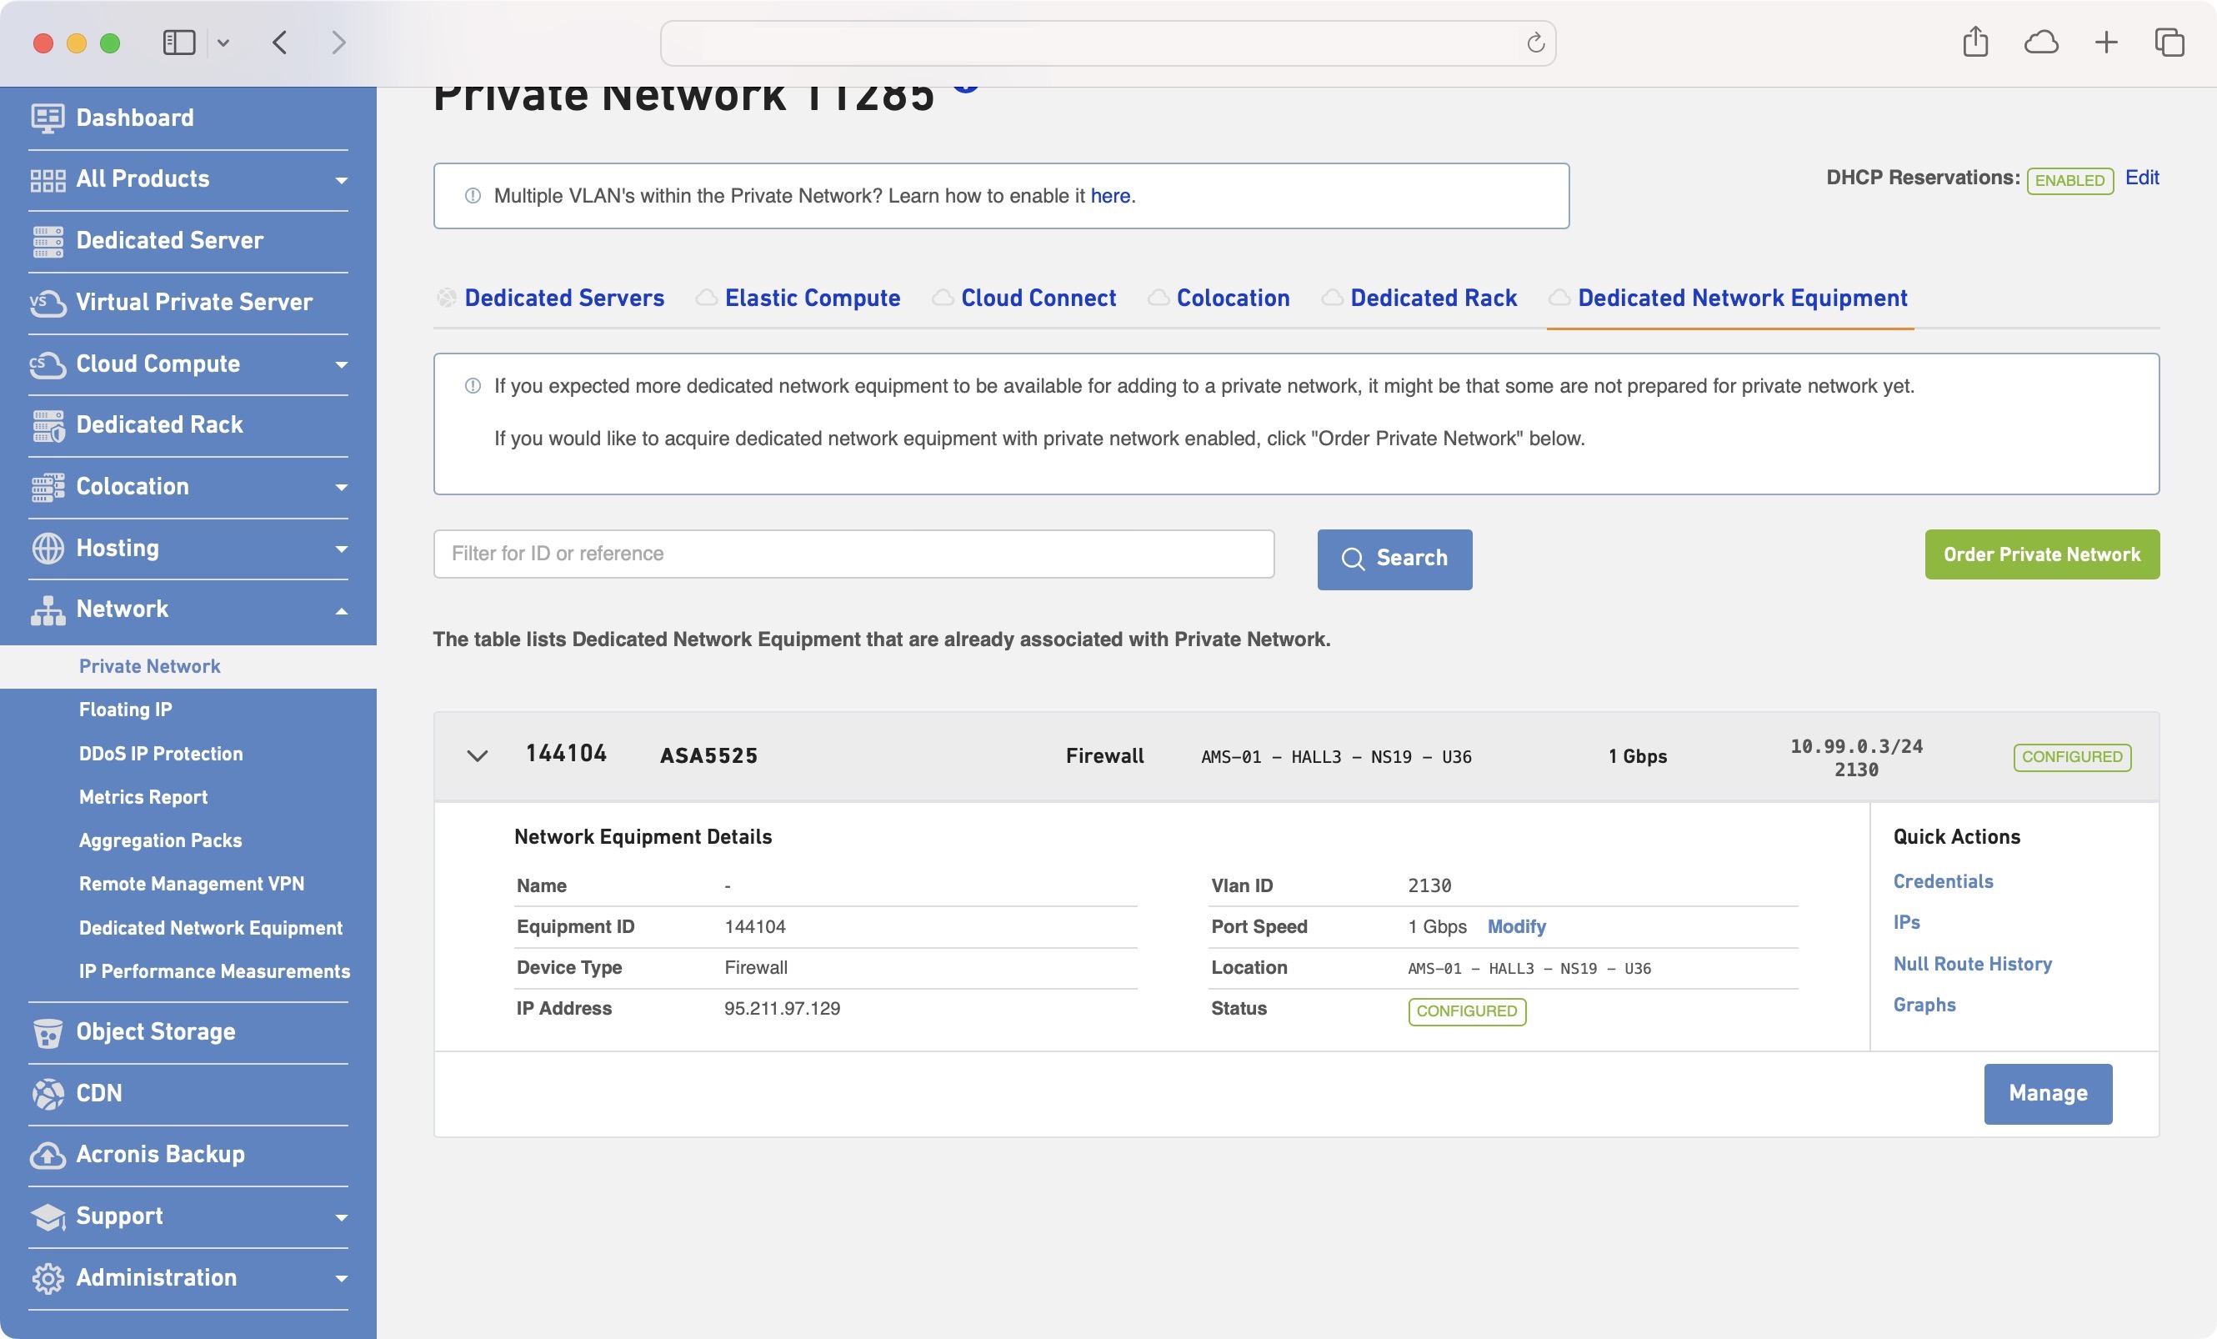Screen dimensions: 2217x1339
Task: Open Aggregation Packs in sidebar
Action: point(160,840)
